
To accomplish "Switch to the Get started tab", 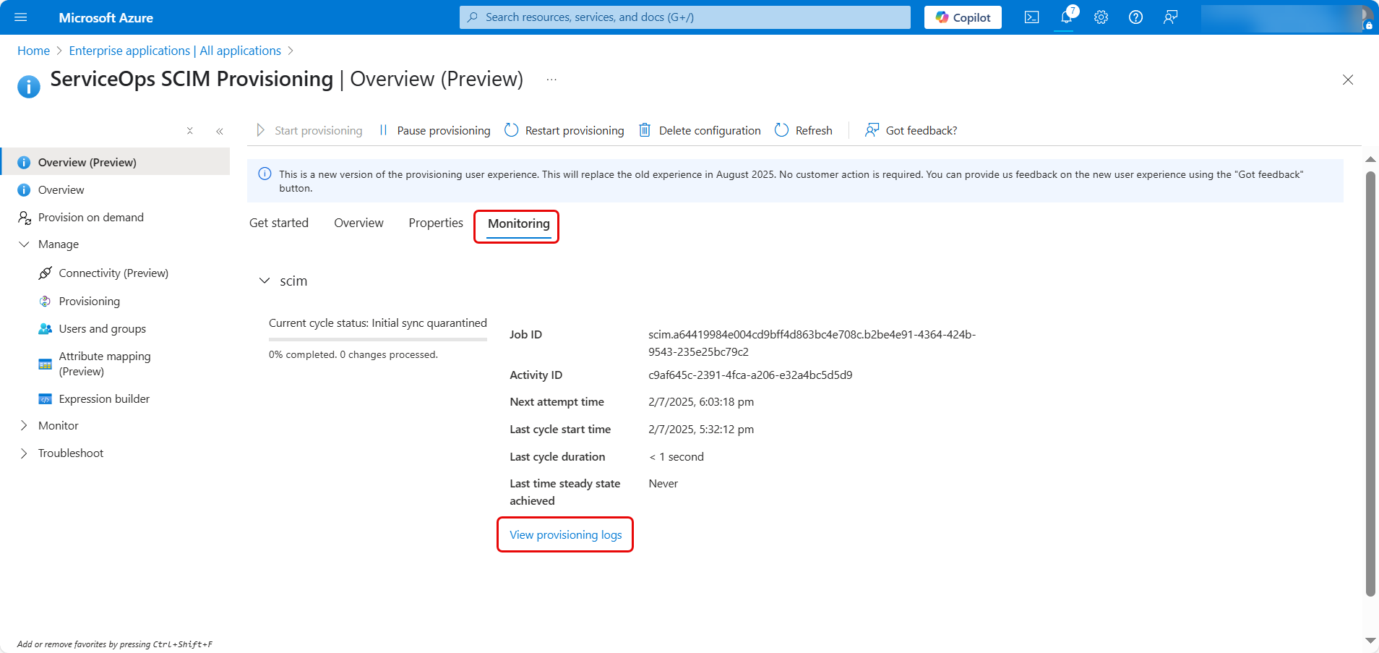I will (x=279, y=223).
